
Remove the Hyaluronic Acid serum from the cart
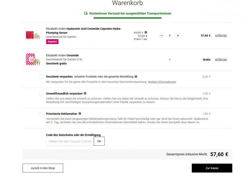tap(221, 35)
